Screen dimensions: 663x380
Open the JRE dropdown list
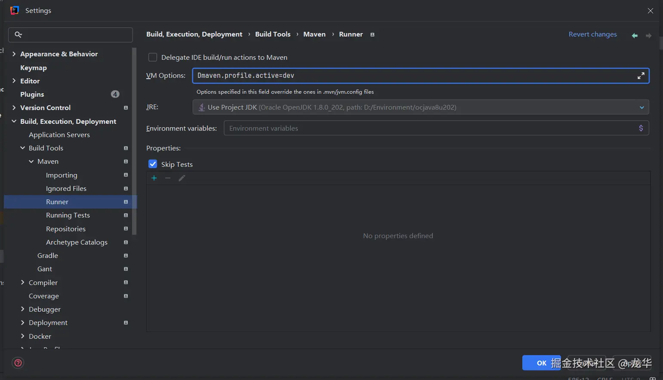coord(641,107)
